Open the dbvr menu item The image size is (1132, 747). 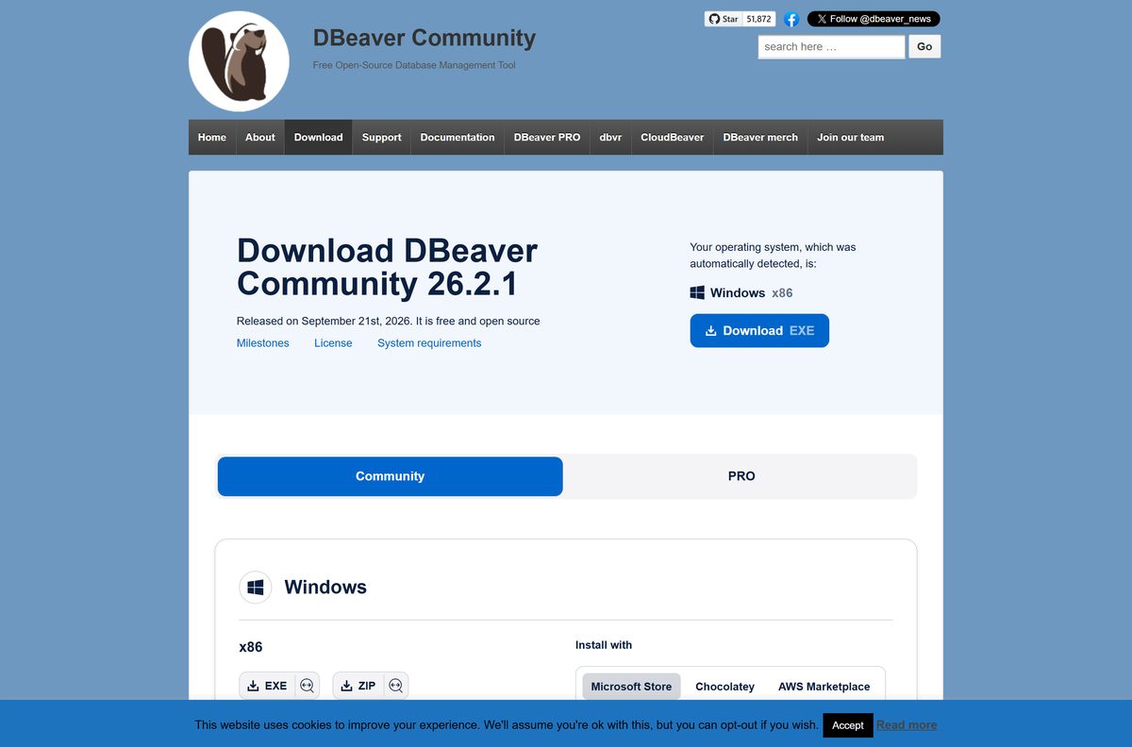point(610,137)
